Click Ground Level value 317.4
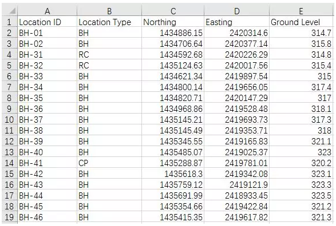The width and height of the screenshot is (336, 226). click(x=301, y=87)
